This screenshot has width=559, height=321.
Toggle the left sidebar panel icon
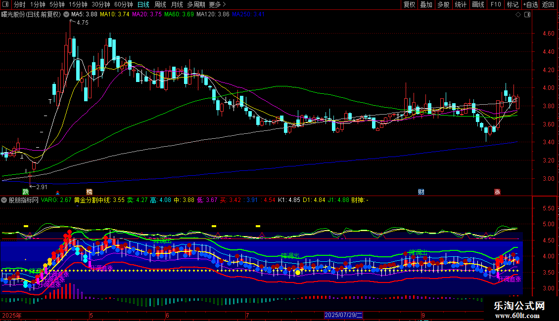(x=6, y=4)
